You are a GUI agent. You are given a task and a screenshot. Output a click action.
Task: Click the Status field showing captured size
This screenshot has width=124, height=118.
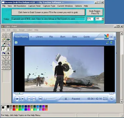(48, 19)
